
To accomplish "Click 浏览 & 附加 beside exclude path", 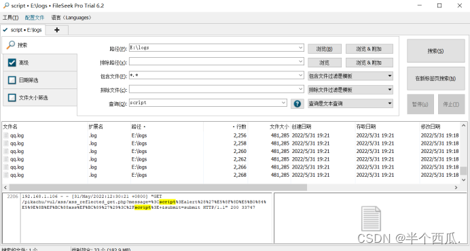I will (369, 63).
